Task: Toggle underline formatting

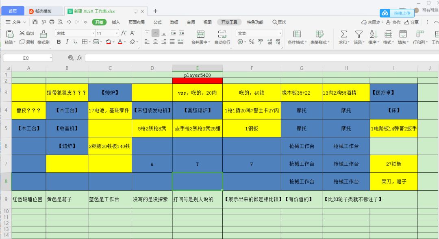Action: tap(75, 42)
